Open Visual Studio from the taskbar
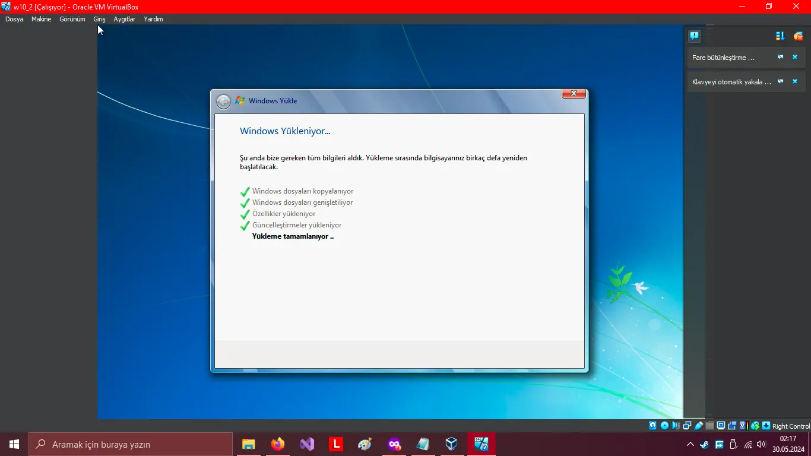 (307, 444)
